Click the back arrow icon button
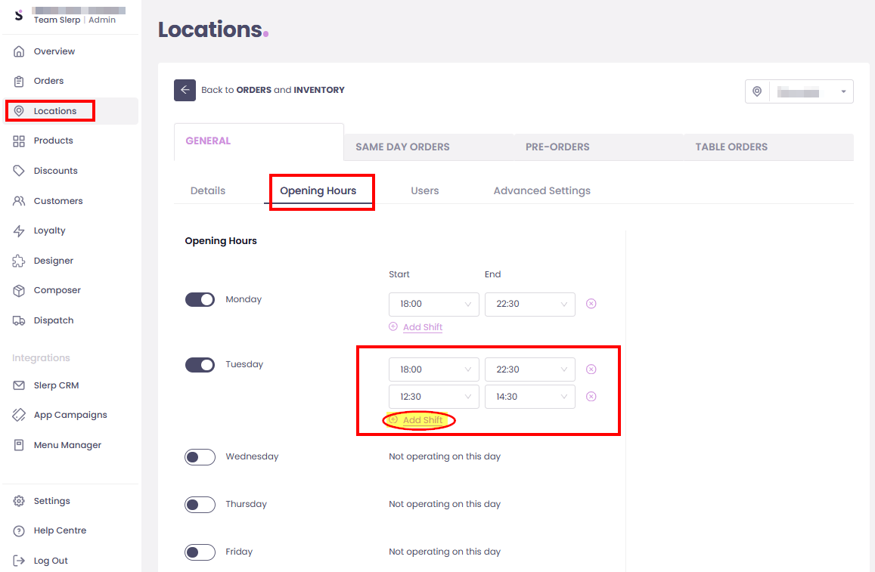Screen dimensions: 875x572 [x=185, y=90]
